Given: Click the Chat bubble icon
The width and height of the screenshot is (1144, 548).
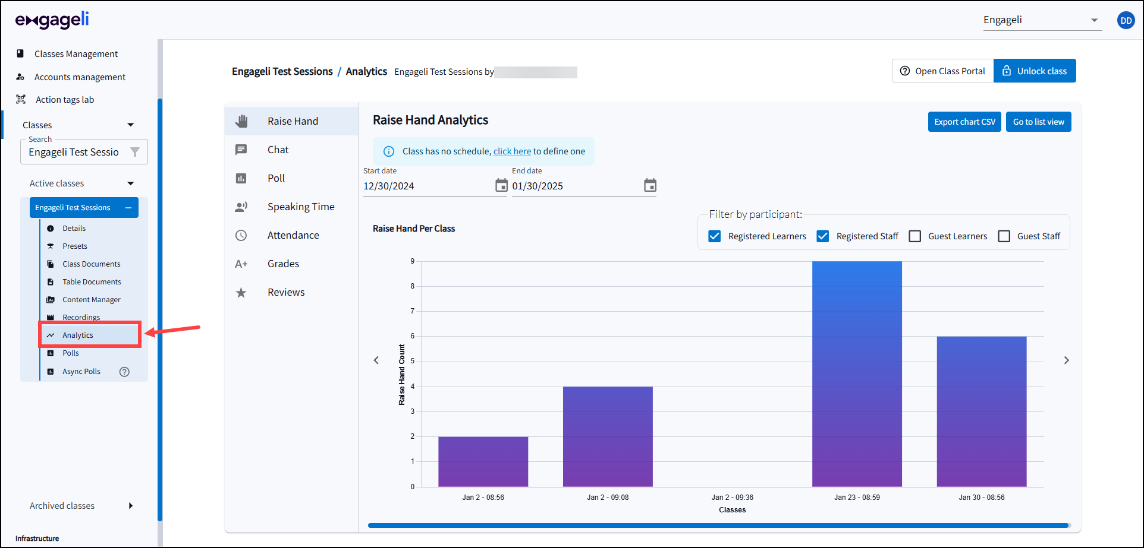Looking at the screenshot, I should click(x=241, y=150).
